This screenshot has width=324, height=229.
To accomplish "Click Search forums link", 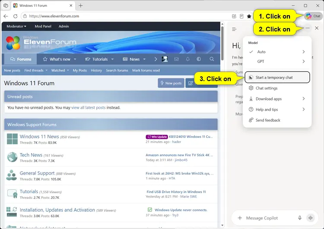I will 117,70.
